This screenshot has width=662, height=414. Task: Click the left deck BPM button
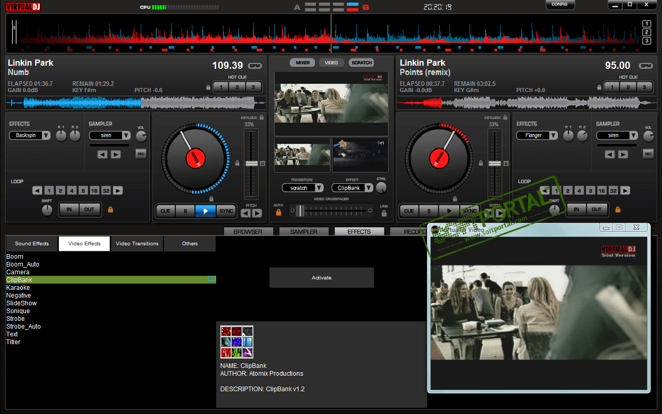click(255, 66)
